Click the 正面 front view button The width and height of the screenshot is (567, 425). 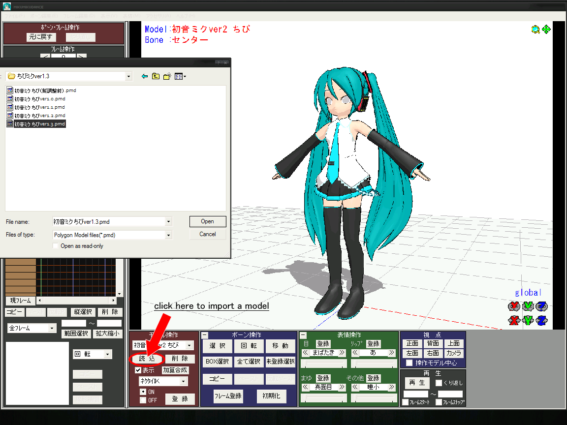(412, 343)
